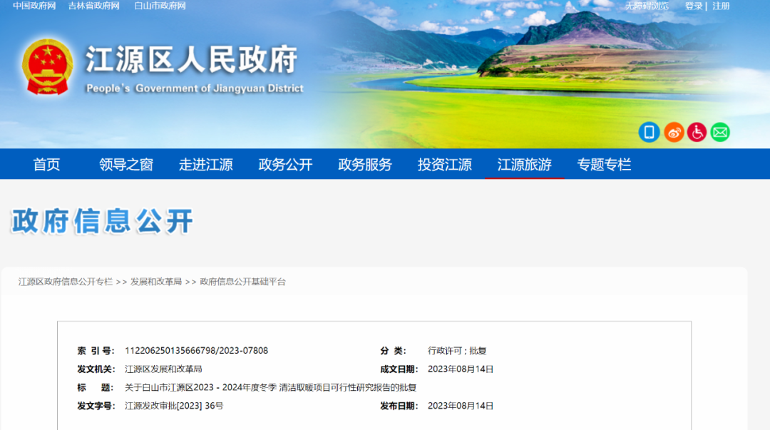Open the 专题专栏 navigation item

click(604, 165)
